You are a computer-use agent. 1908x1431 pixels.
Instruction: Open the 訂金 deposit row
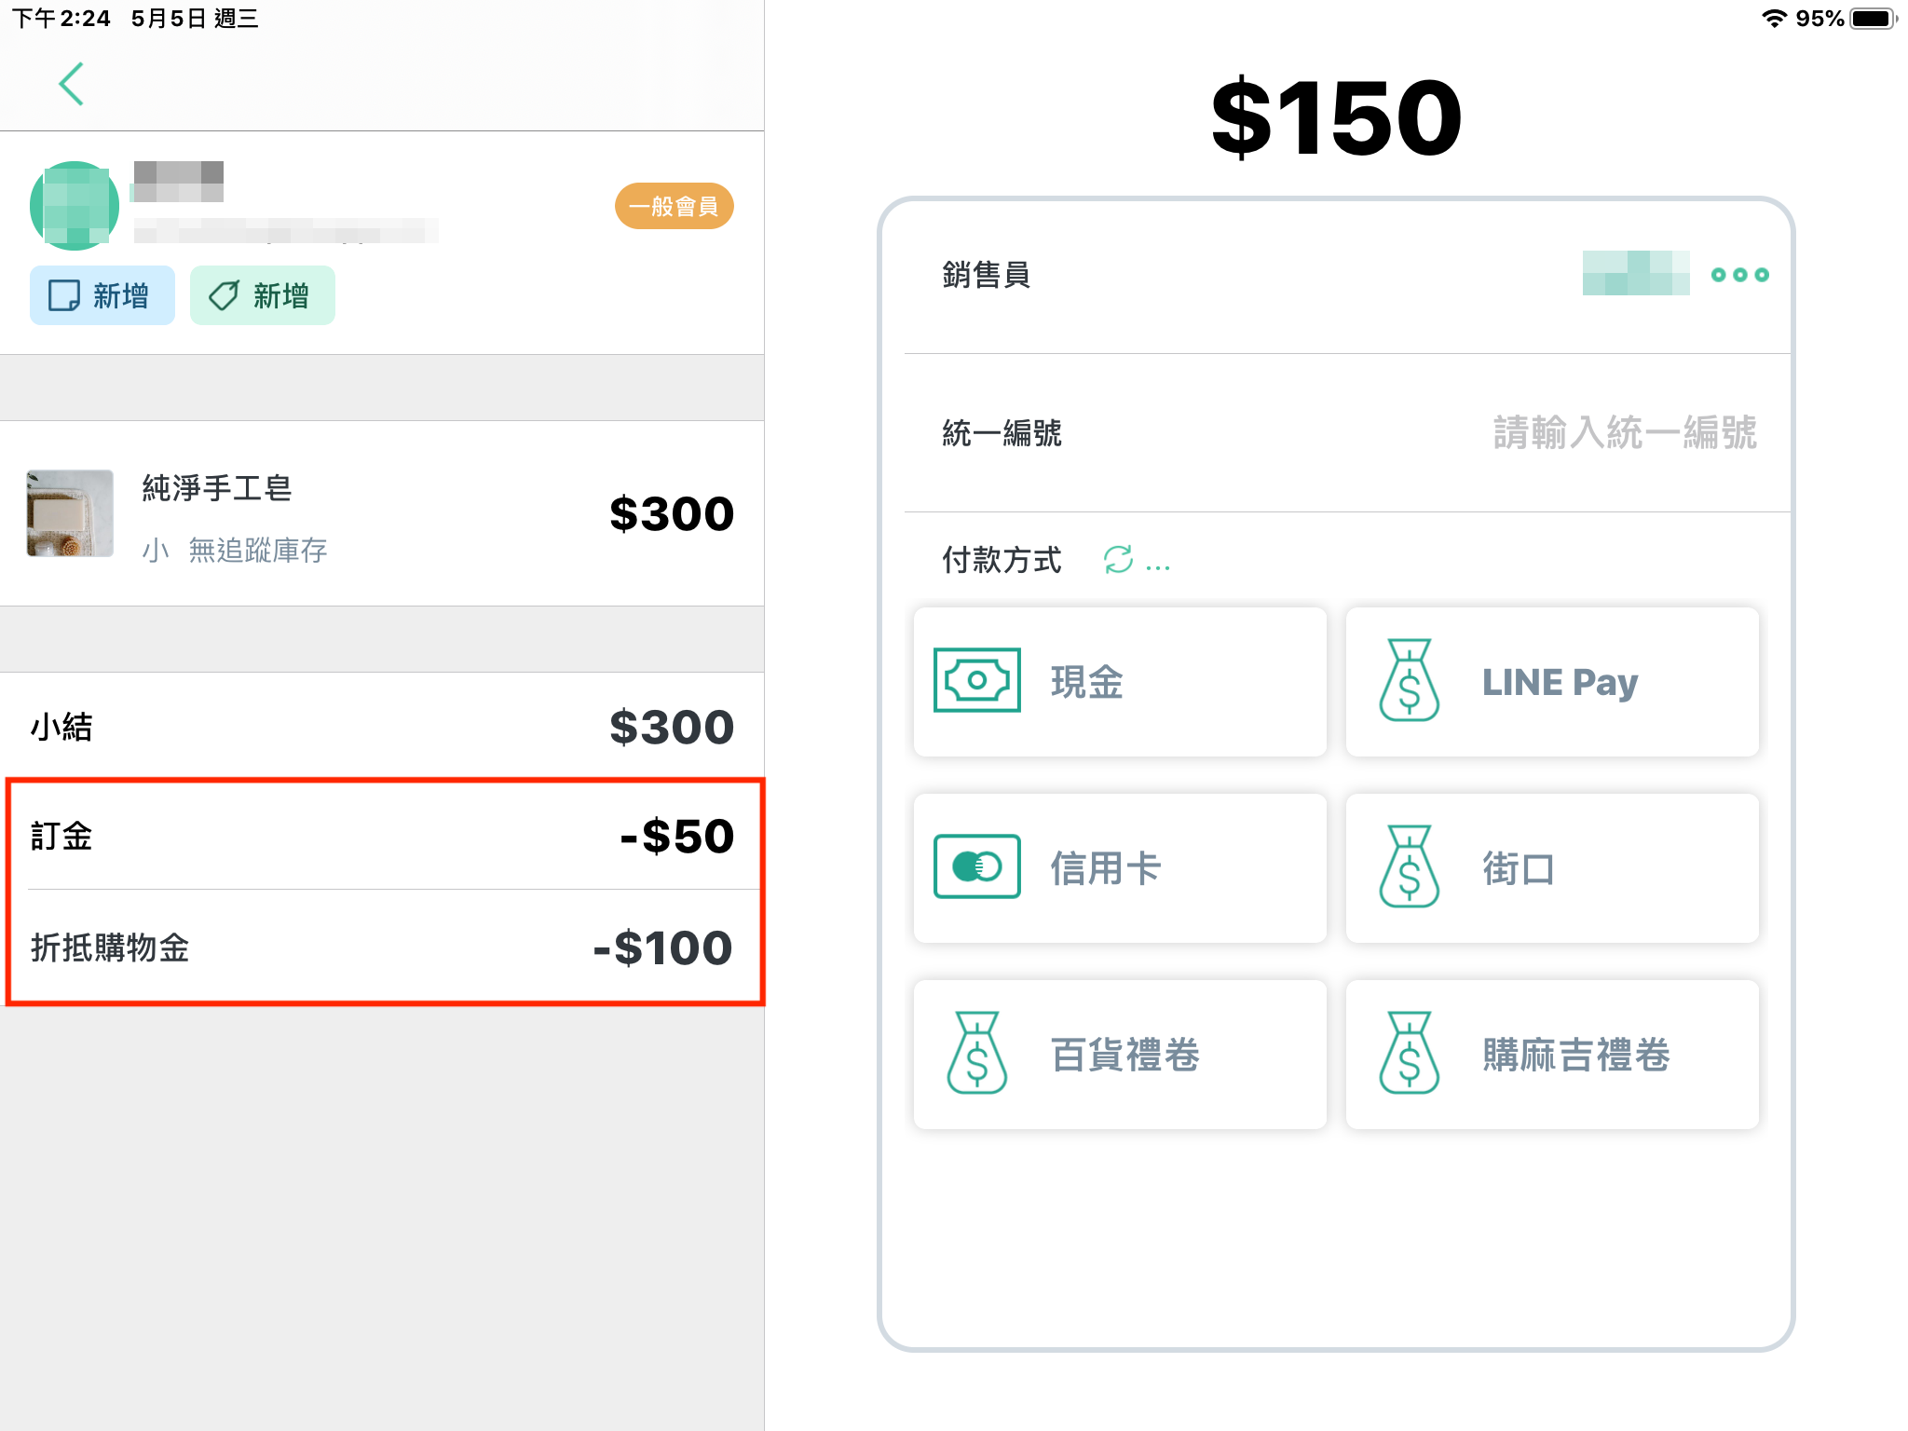[382, 836]
